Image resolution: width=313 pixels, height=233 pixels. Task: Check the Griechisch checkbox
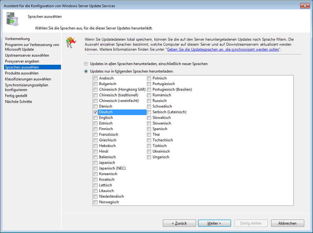[x=96, y=140]
